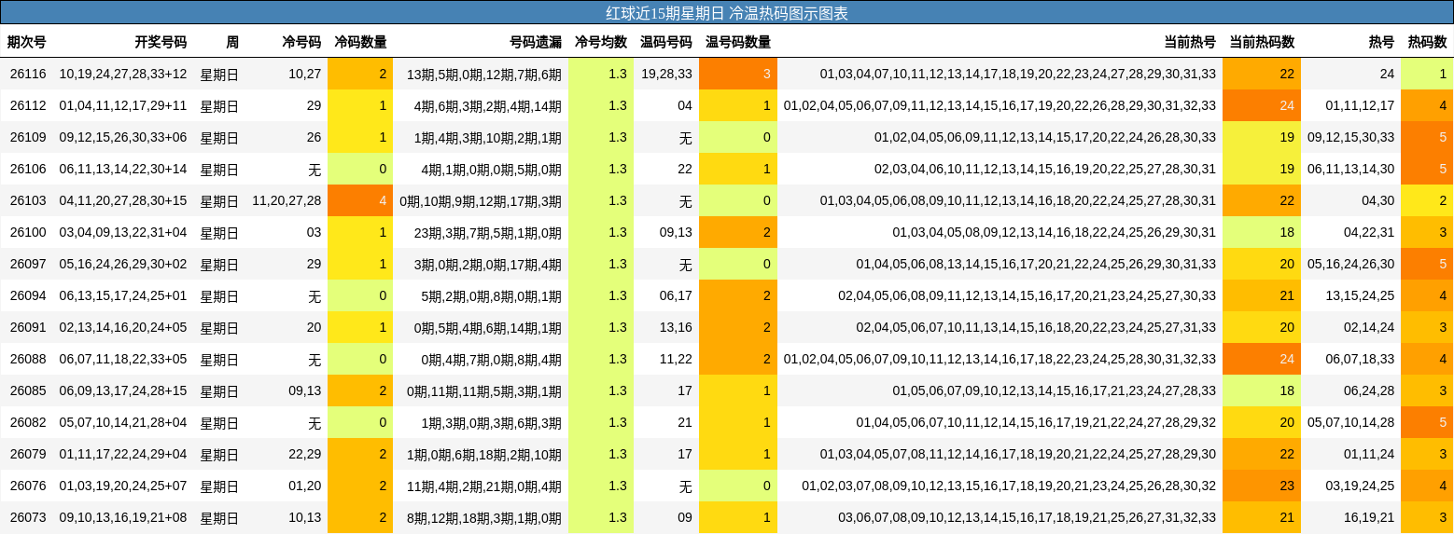1454x534 pixels.
Task: Click cold numbers cell 10,27
Action: (x=304, y=74)
